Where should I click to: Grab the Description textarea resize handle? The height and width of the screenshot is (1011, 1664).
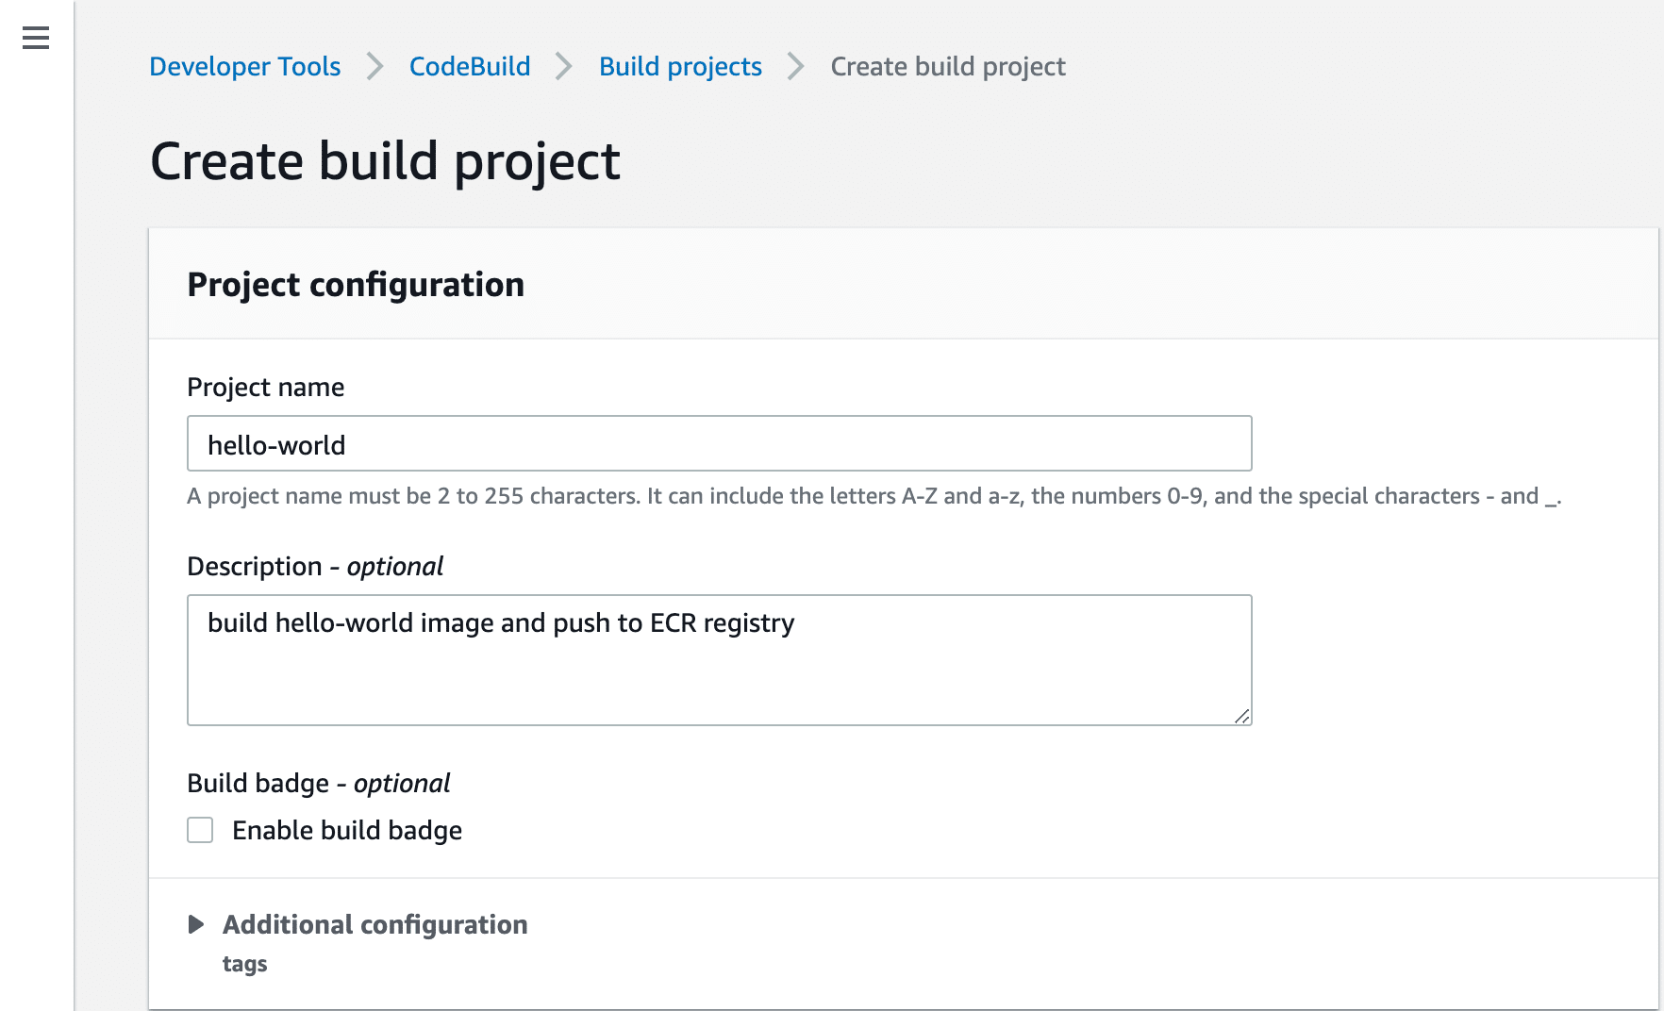[x=1242, y=717]
